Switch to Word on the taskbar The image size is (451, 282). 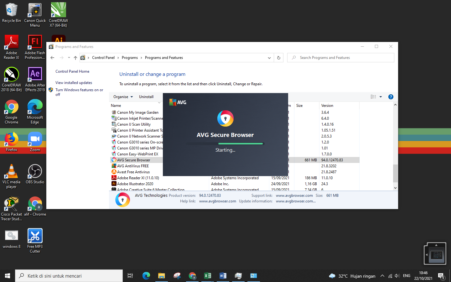point(223,276)
